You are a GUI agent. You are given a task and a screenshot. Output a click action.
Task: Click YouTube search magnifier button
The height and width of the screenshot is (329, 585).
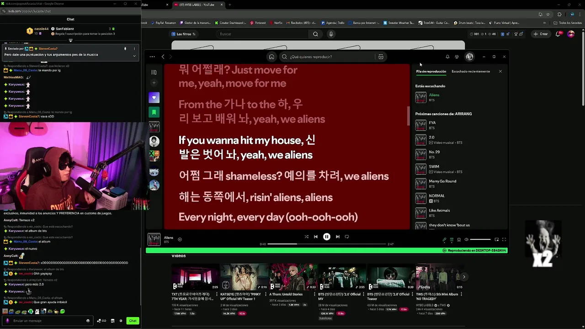coord(315,34)
